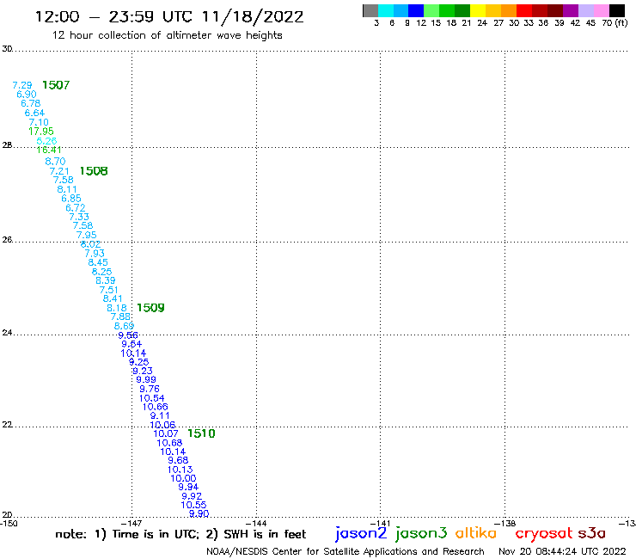
Task: Click the 1507 time marker
Action: 56,85
